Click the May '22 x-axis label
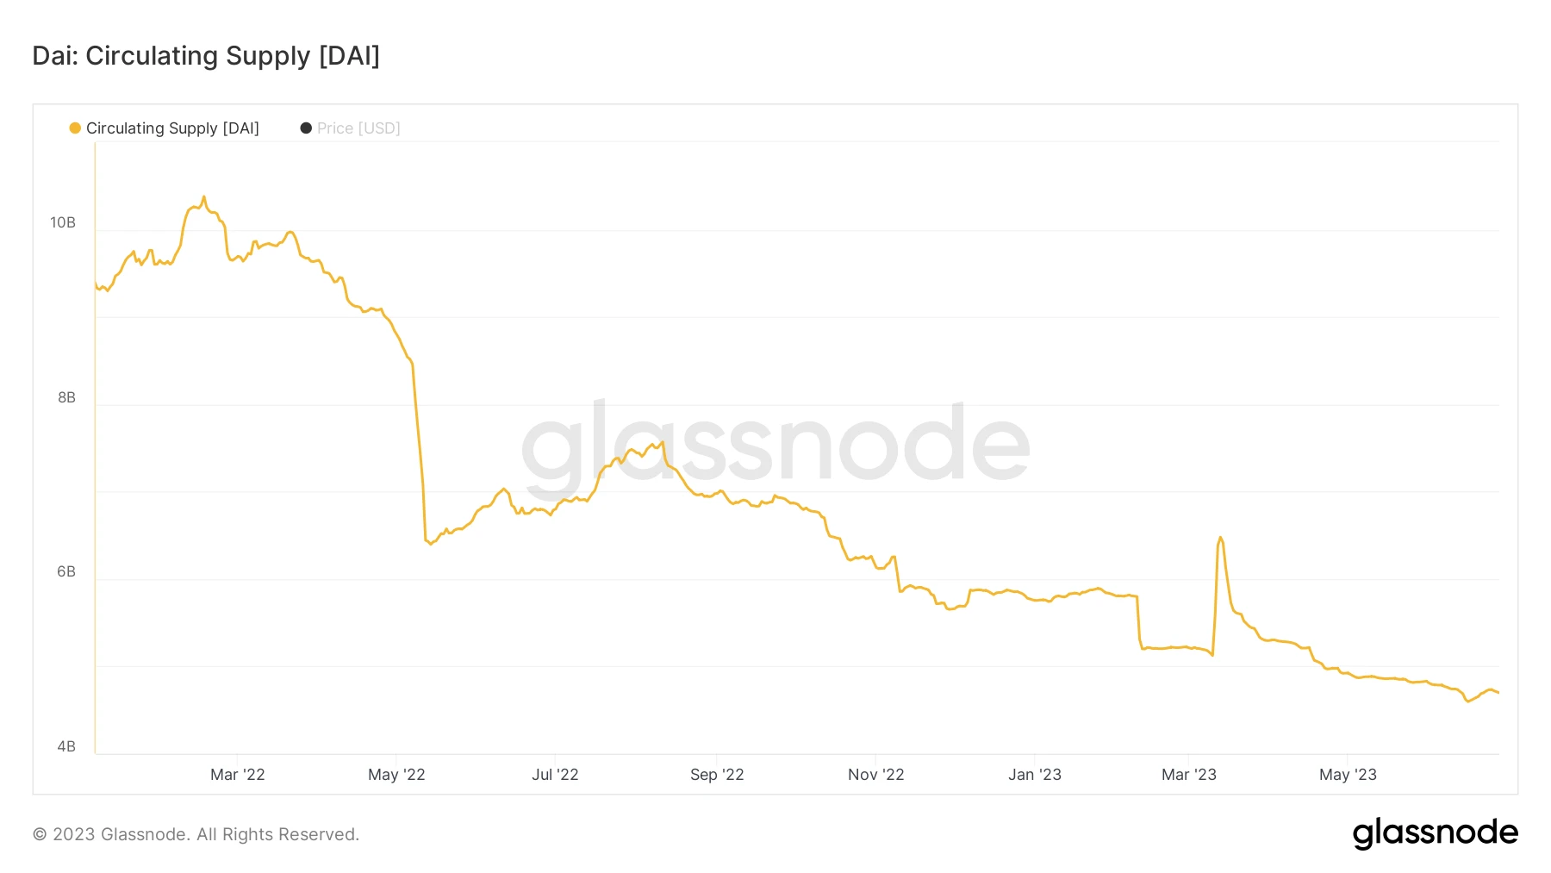The image size is (1551, 873). click(x=396, y=775)
